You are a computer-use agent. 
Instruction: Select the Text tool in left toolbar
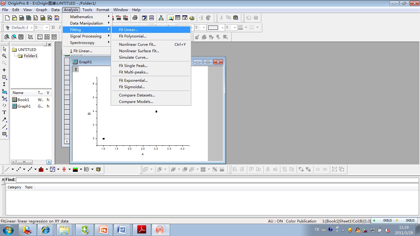4,112
